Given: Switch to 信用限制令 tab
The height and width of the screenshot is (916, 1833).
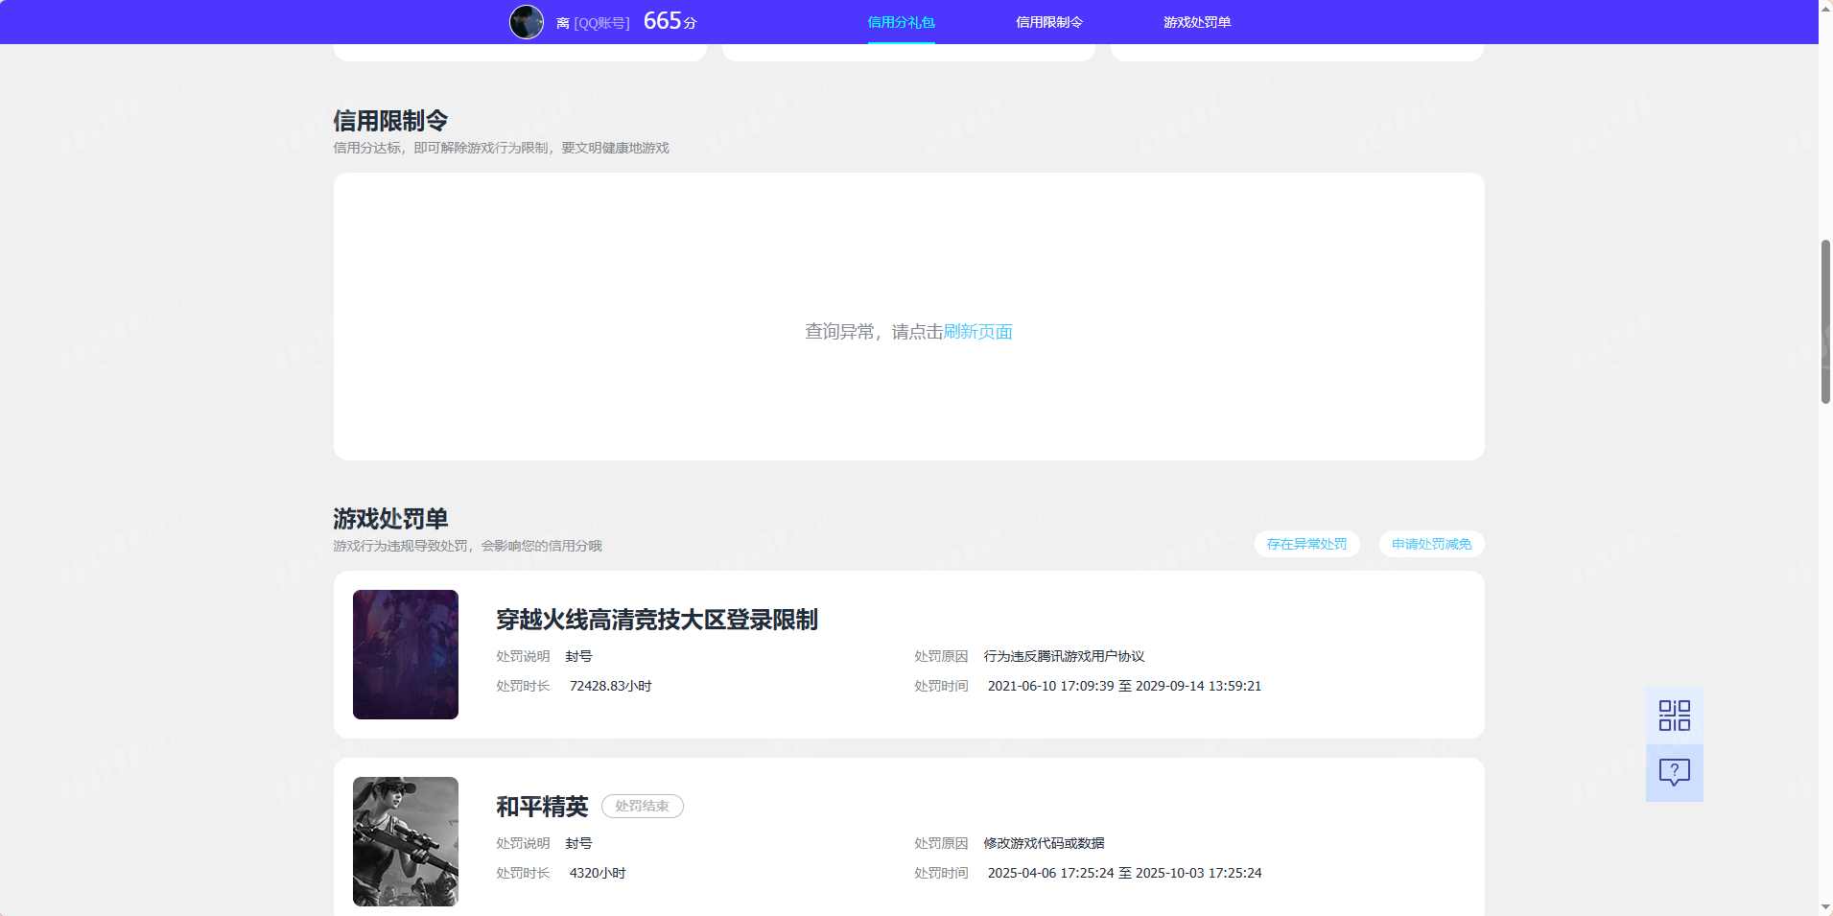Looking at the screenshot, I should pyautogui.click(x=1049, y=22).
